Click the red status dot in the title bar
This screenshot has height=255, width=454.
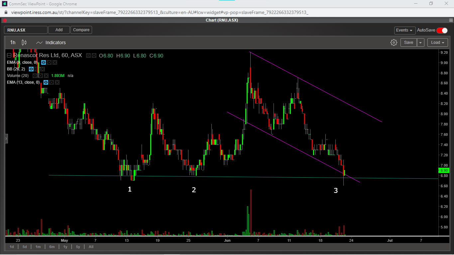(5, 20)
